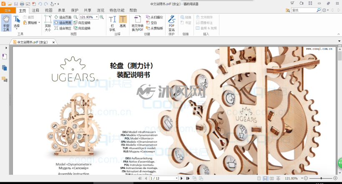The width and height of the screenshot is (342, 184).
Task: Switch to the 保护 ribbon tab
Action: tap(75, 10)
